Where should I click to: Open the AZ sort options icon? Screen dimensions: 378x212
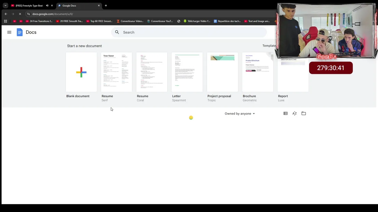294,113
